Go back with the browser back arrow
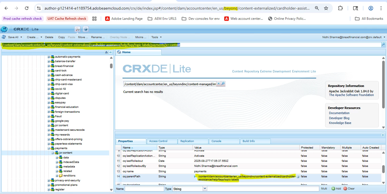Viewport: 387px width, 194px height. pyautogui.click(x=6, y=8)
